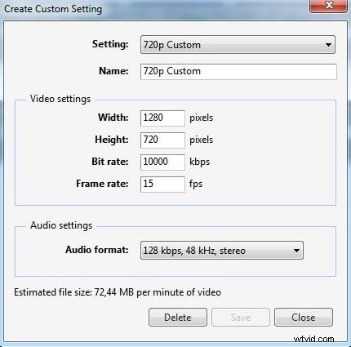Image resolution: width=351 pixels, height=347 pixels.
Task: Click the Bit rate: label
Action: pyautogui.click(x=110, y=162)
